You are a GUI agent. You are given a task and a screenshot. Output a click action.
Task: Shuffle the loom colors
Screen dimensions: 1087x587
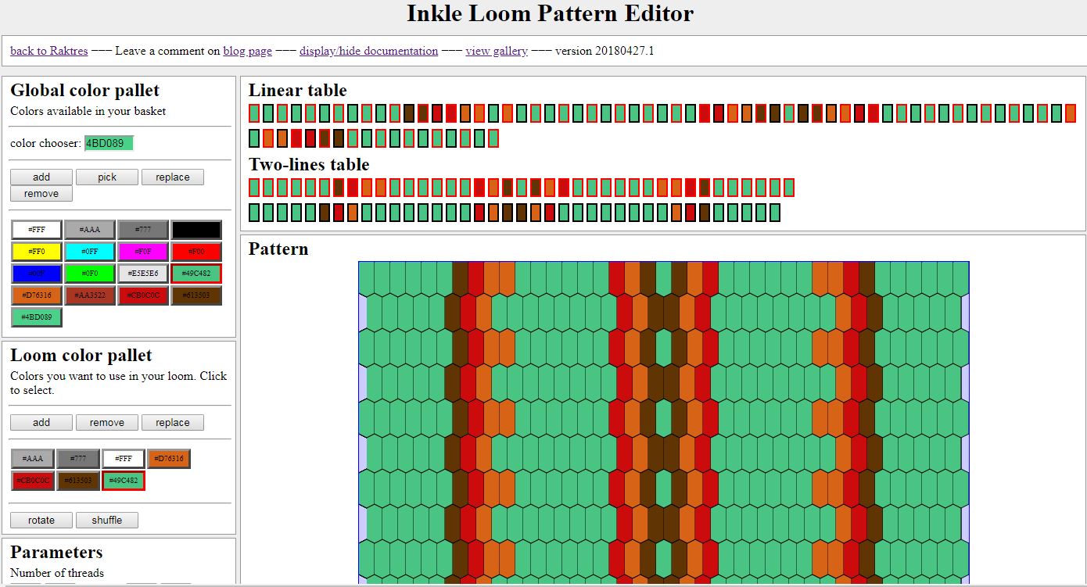107,520
